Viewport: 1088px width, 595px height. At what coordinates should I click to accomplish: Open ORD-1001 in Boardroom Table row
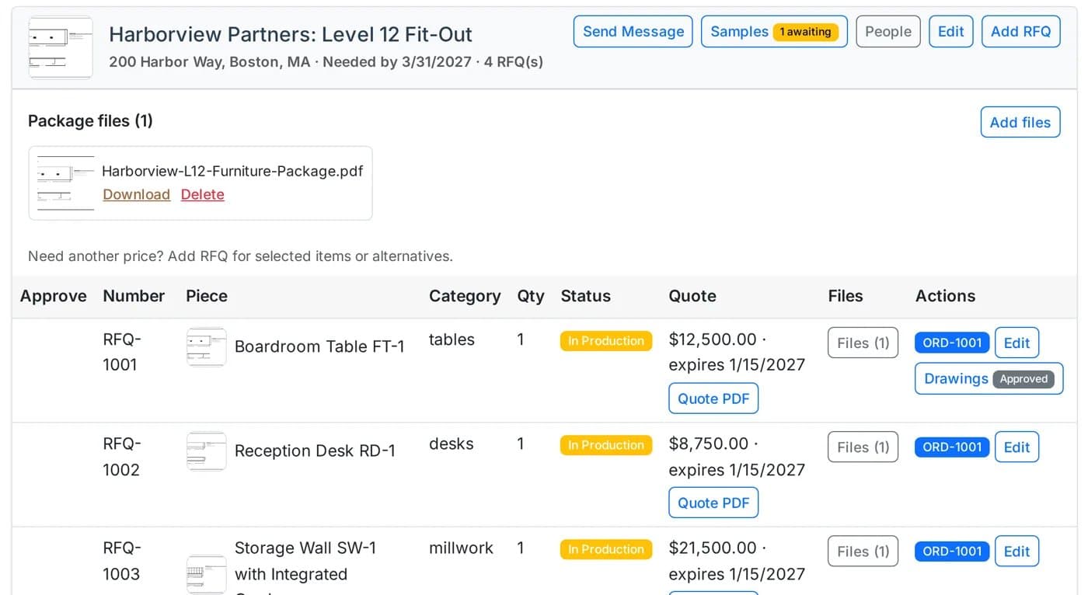pos(952,343)
